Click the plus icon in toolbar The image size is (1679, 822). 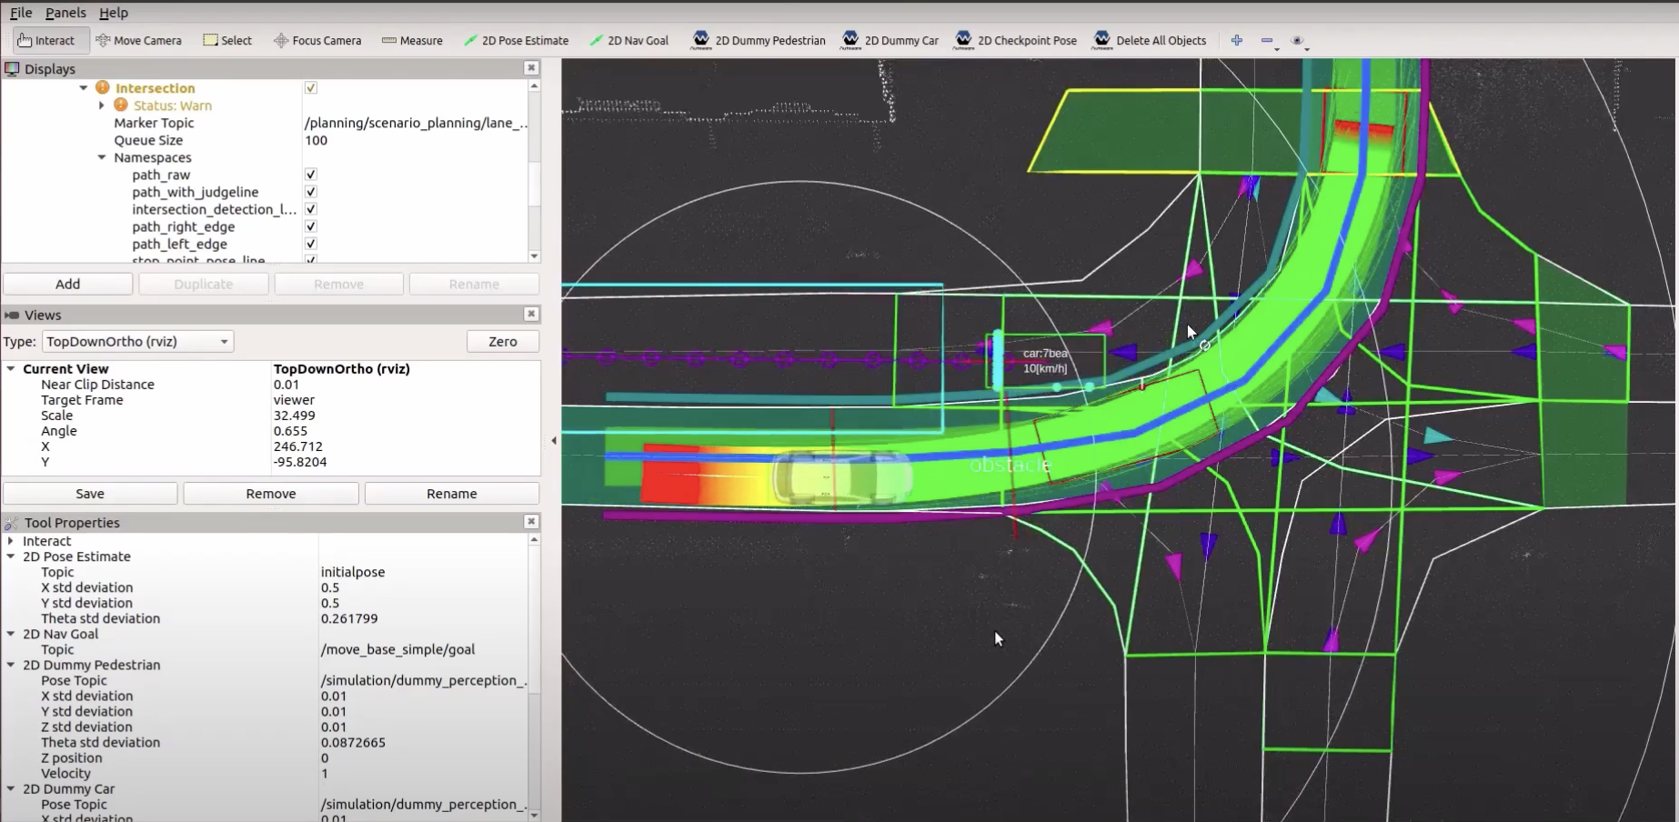(1236, 40)
